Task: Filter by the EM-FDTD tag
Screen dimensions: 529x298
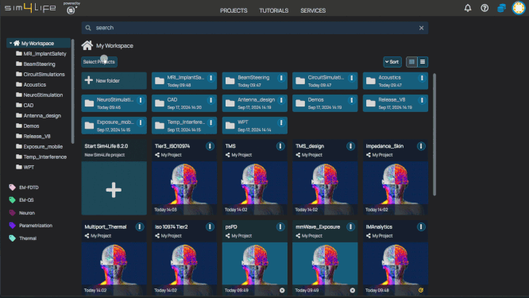Action: [x=24, y=188]
